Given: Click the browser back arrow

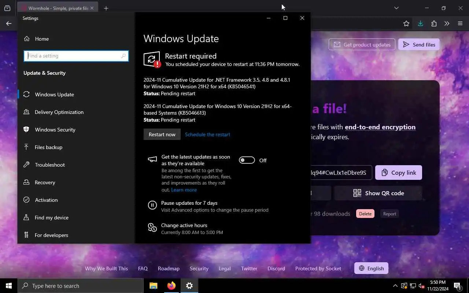Looking at the screenshot, I should point(9,23).
